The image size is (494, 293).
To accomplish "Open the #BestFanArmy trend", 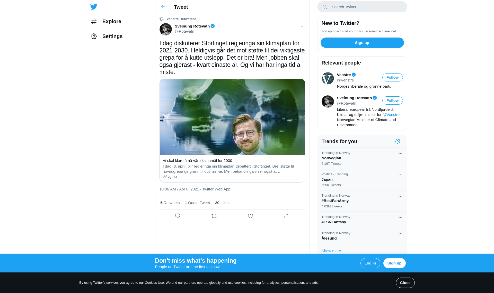I will click(x=362, y=201).
